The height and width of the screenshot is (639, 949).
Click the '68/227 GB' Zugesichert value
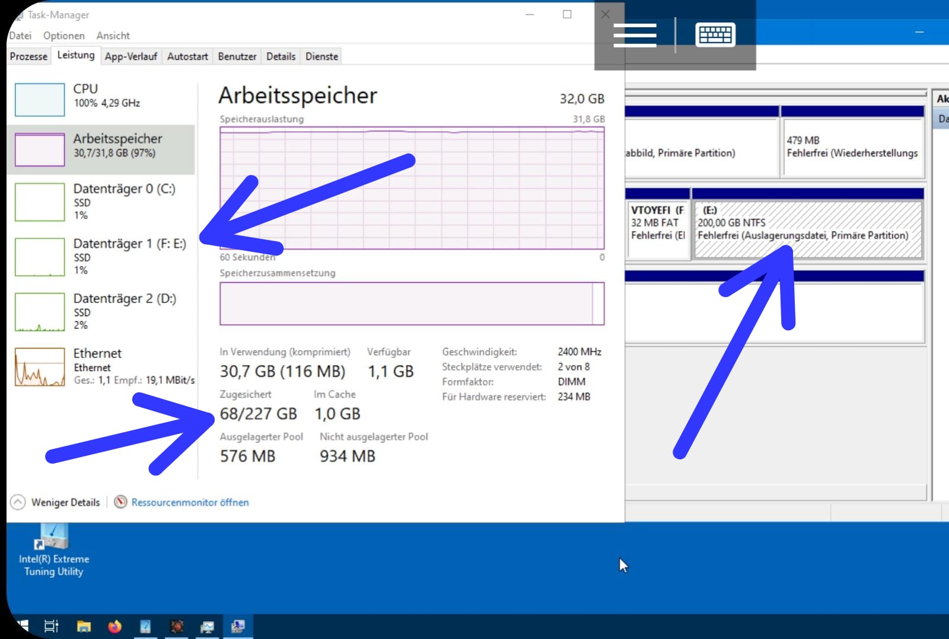tap(258, 414)
